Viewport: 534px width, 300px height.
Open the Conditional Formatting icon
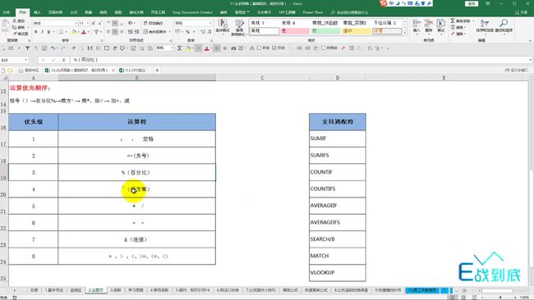pyautogui.click(x=223, y=27)
